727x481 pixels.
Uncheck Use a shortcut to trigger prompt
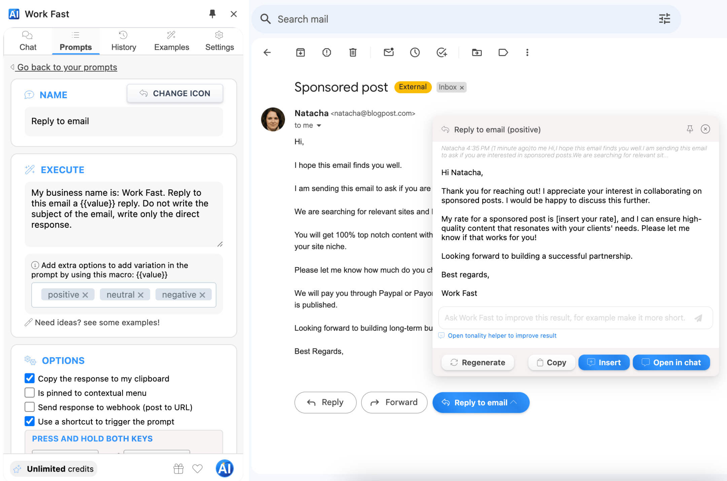30,421
